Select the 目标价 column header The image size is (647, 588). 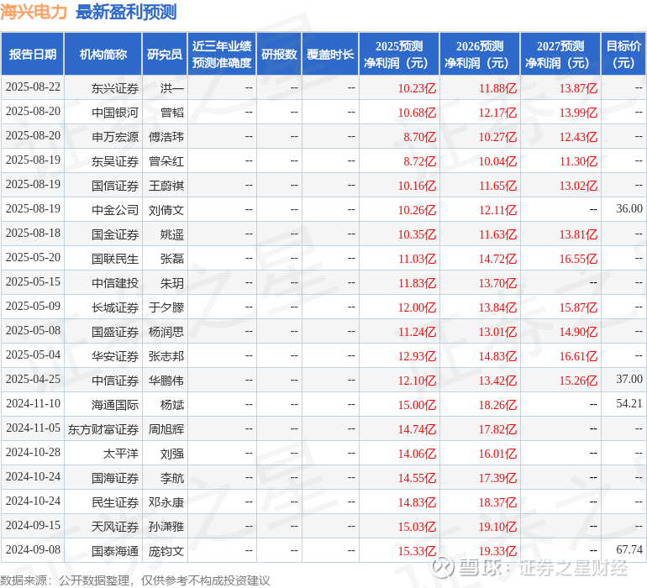click(623, 54)
